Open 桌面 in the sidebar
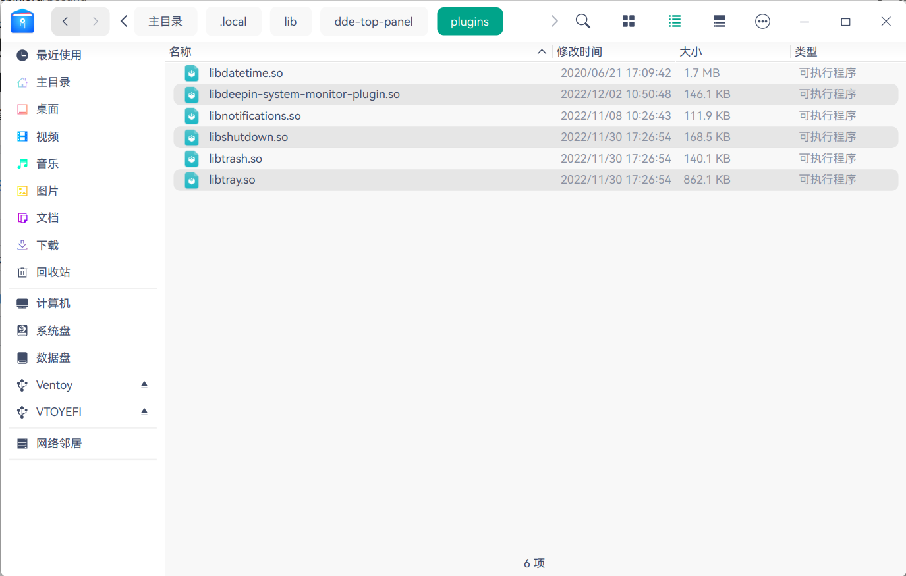This screenshot has width=906, height=576. point(83,109)
